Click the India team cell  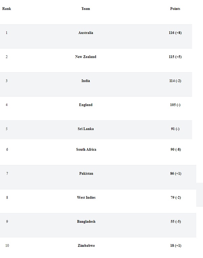point(86,81)
